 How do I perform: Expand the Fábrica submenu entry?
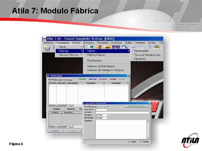(x=69, y=51)
